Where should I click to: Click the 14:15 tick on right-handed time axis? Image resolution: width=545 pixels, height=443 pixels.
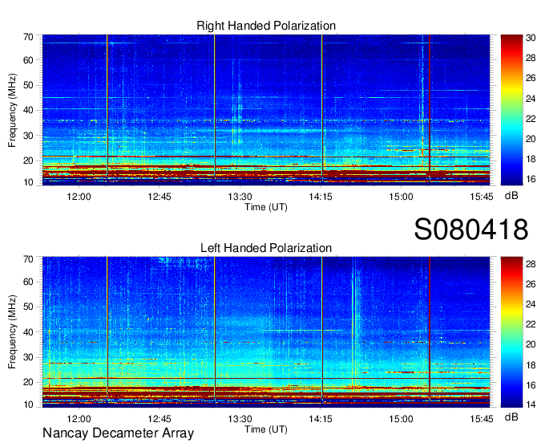[x=321, y=197]
